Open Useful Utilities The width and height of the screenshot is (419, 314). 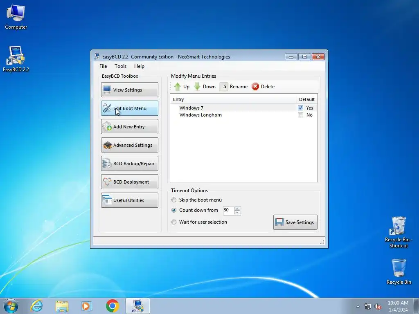coord(130,200)
